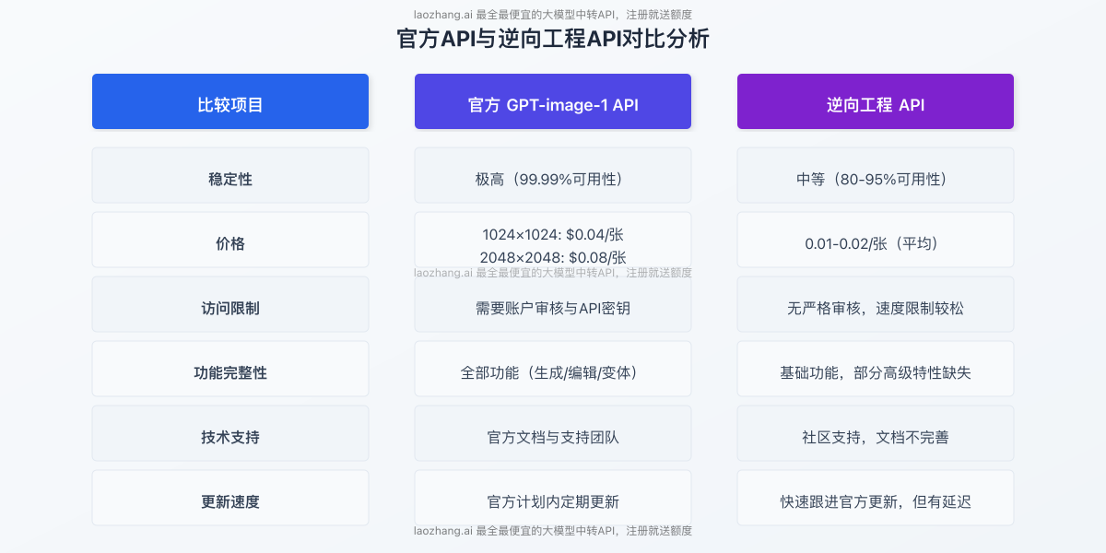This screenshot has width=1106, height=553.
Task: Select the 比较项目 header cell
Action: pos(230,101)
